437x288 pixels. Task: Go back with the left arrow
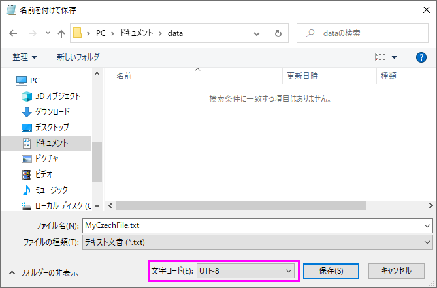[13, 34]
